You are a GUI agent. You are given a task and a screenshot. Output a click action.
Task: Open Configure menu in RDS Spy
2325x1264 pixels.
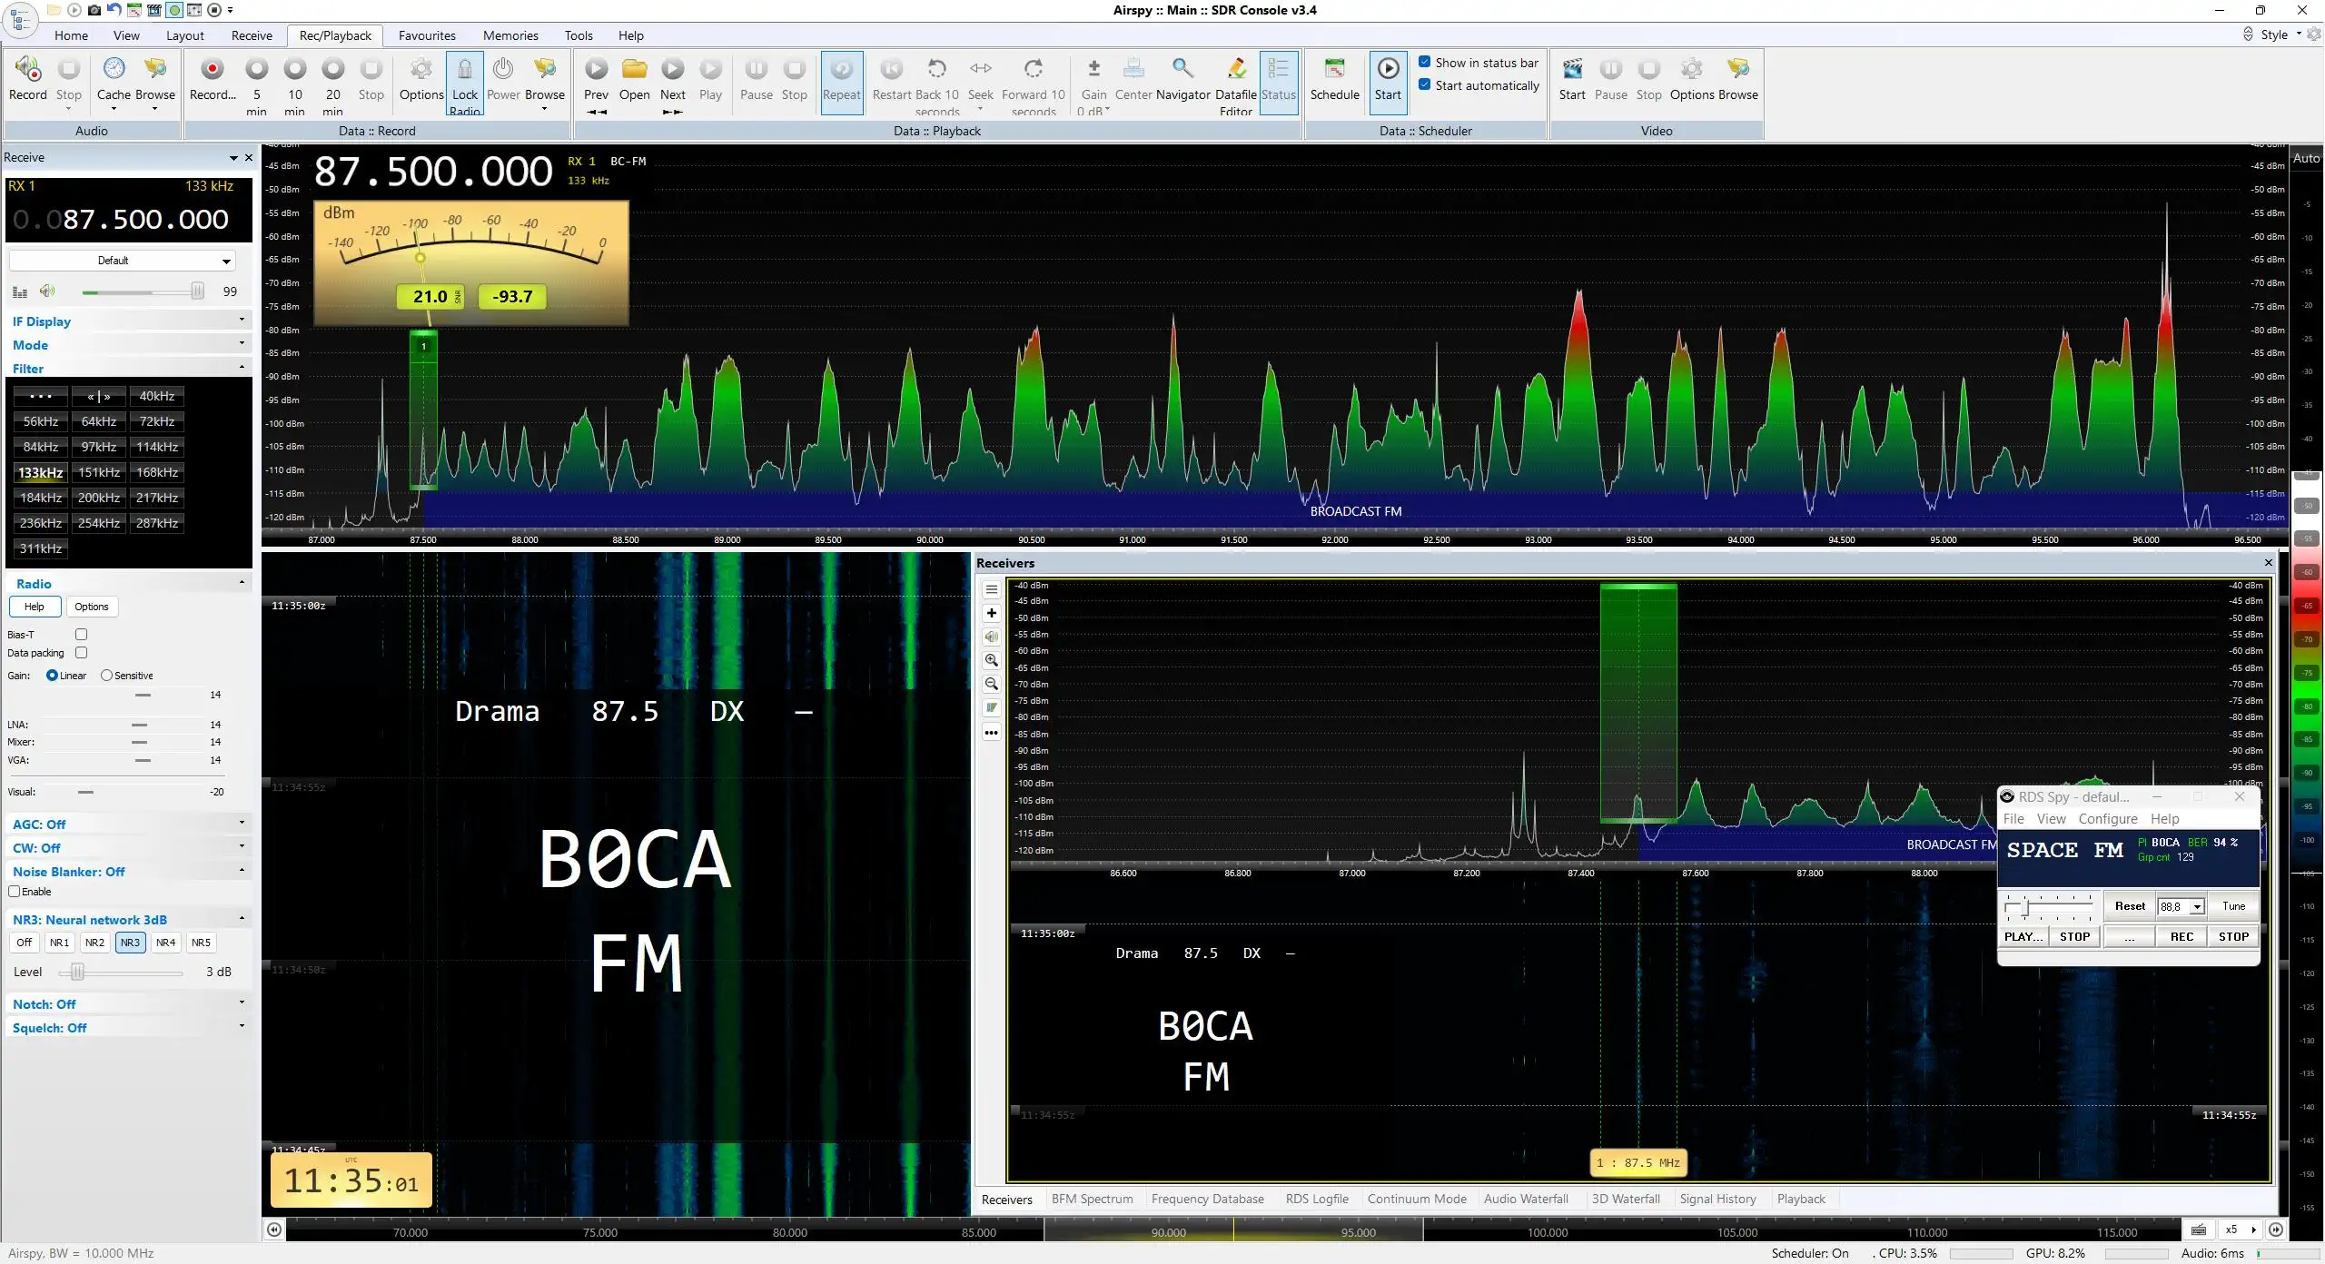(x=2108, y=818)
